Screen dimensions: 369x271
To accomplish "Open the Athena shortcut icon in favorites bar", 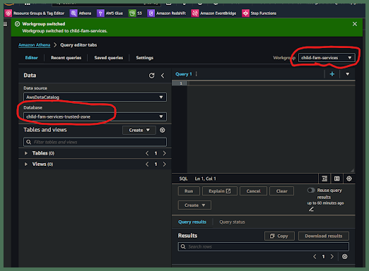I will pyautogui.click(x=74, y=13).
